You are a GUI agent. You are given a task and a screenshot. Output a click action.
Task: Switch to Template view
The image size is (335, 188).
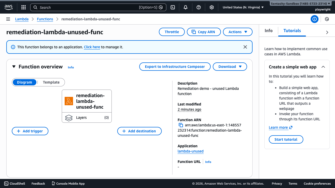(51, 82)
